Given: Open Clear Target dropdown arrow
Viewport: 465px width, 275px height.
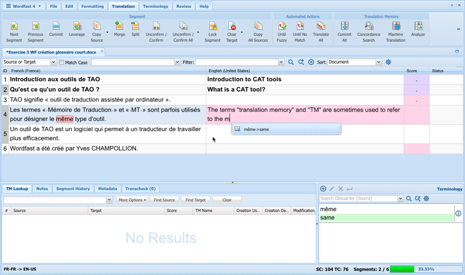Looking at the screenshot, I should [x=242, y=32].
